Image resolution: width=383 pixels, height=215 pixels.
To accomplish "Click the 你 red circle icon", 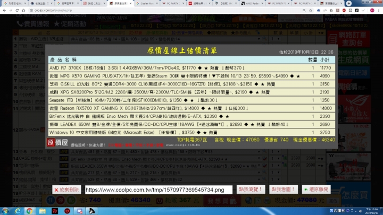I will tap(61, 200).
